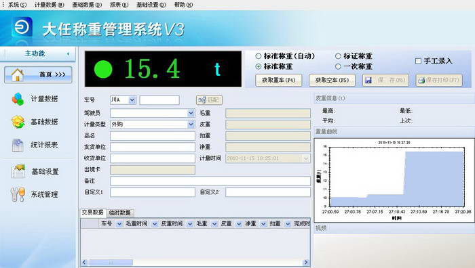
Task: Open the 扣重 column filter arrow
Action: point(288,224)
